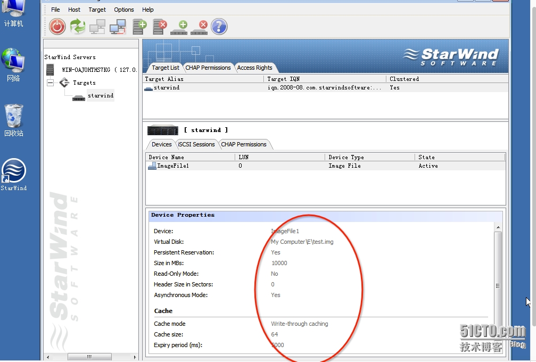Click the Device Properties scrollbar up arrow
The width and height of the screenshot is (536, 362).
click(x=498, y=227)
